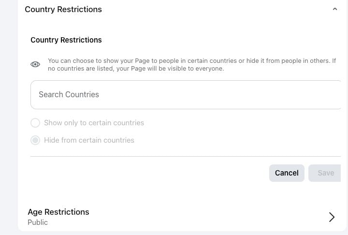Click blank space left of the Cancel button
Image resolution: width=348 pixels, height=235 pixels.
145,173
